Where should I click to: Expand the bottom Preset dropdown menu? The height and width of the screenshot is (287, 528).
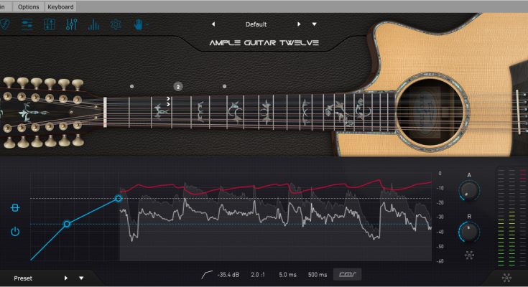click(x=81, y=278)
